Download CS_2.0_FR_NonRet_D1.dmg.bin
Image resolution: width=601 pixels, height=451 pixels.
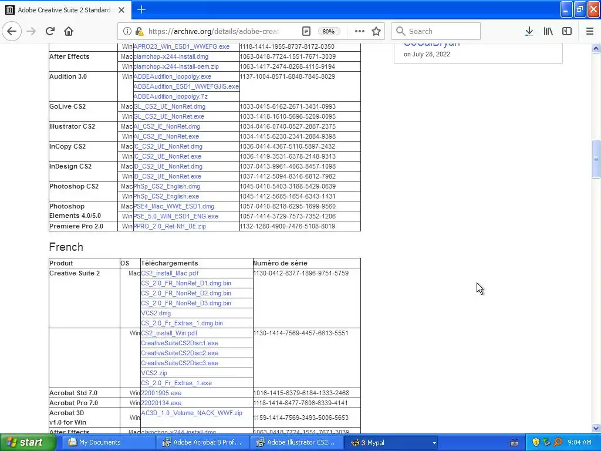(x=186, y=283)
